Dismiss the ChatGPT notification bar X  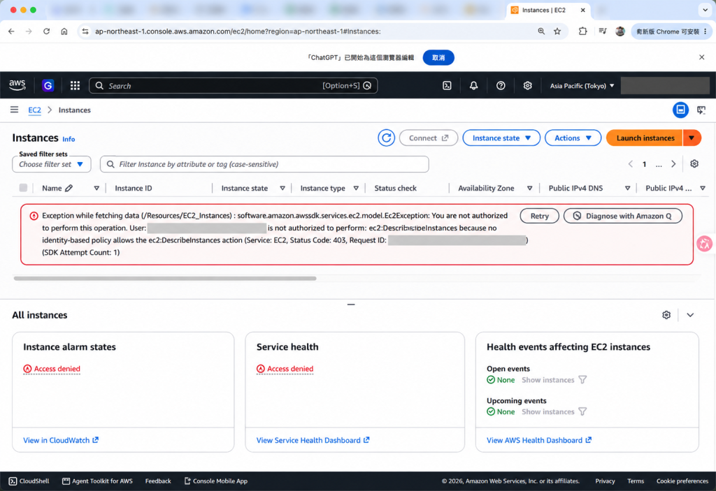click(x=701, y=57)
